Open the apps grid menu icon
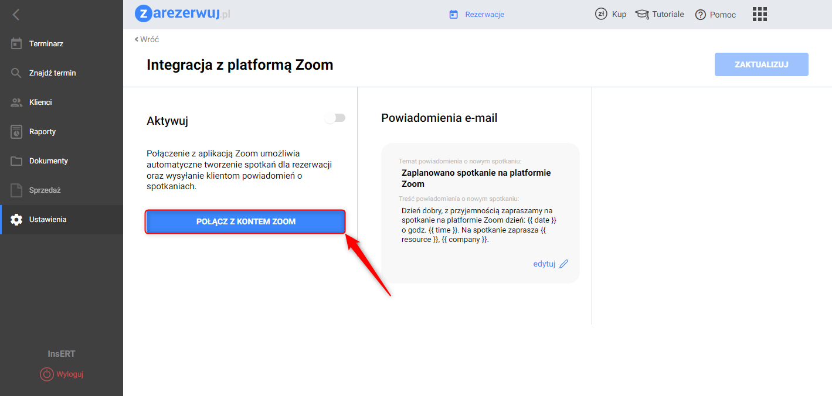This screenshot has width=832, height=396. (x=759, y=14)
